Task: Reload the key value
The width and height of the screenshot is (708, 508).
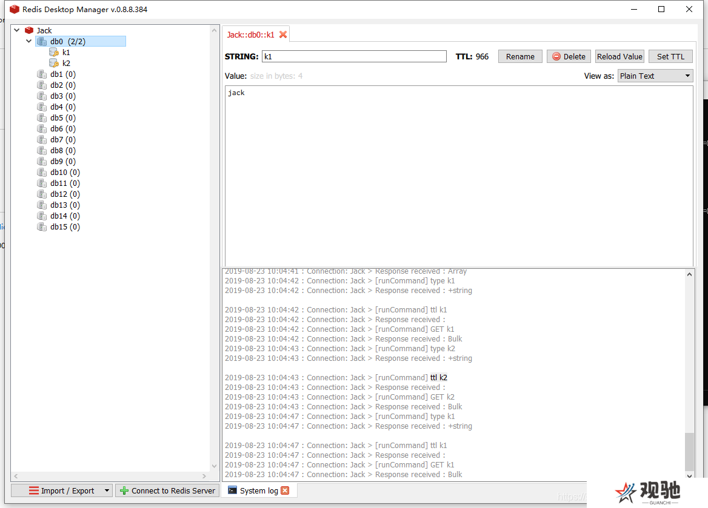Action: [619, 56]
